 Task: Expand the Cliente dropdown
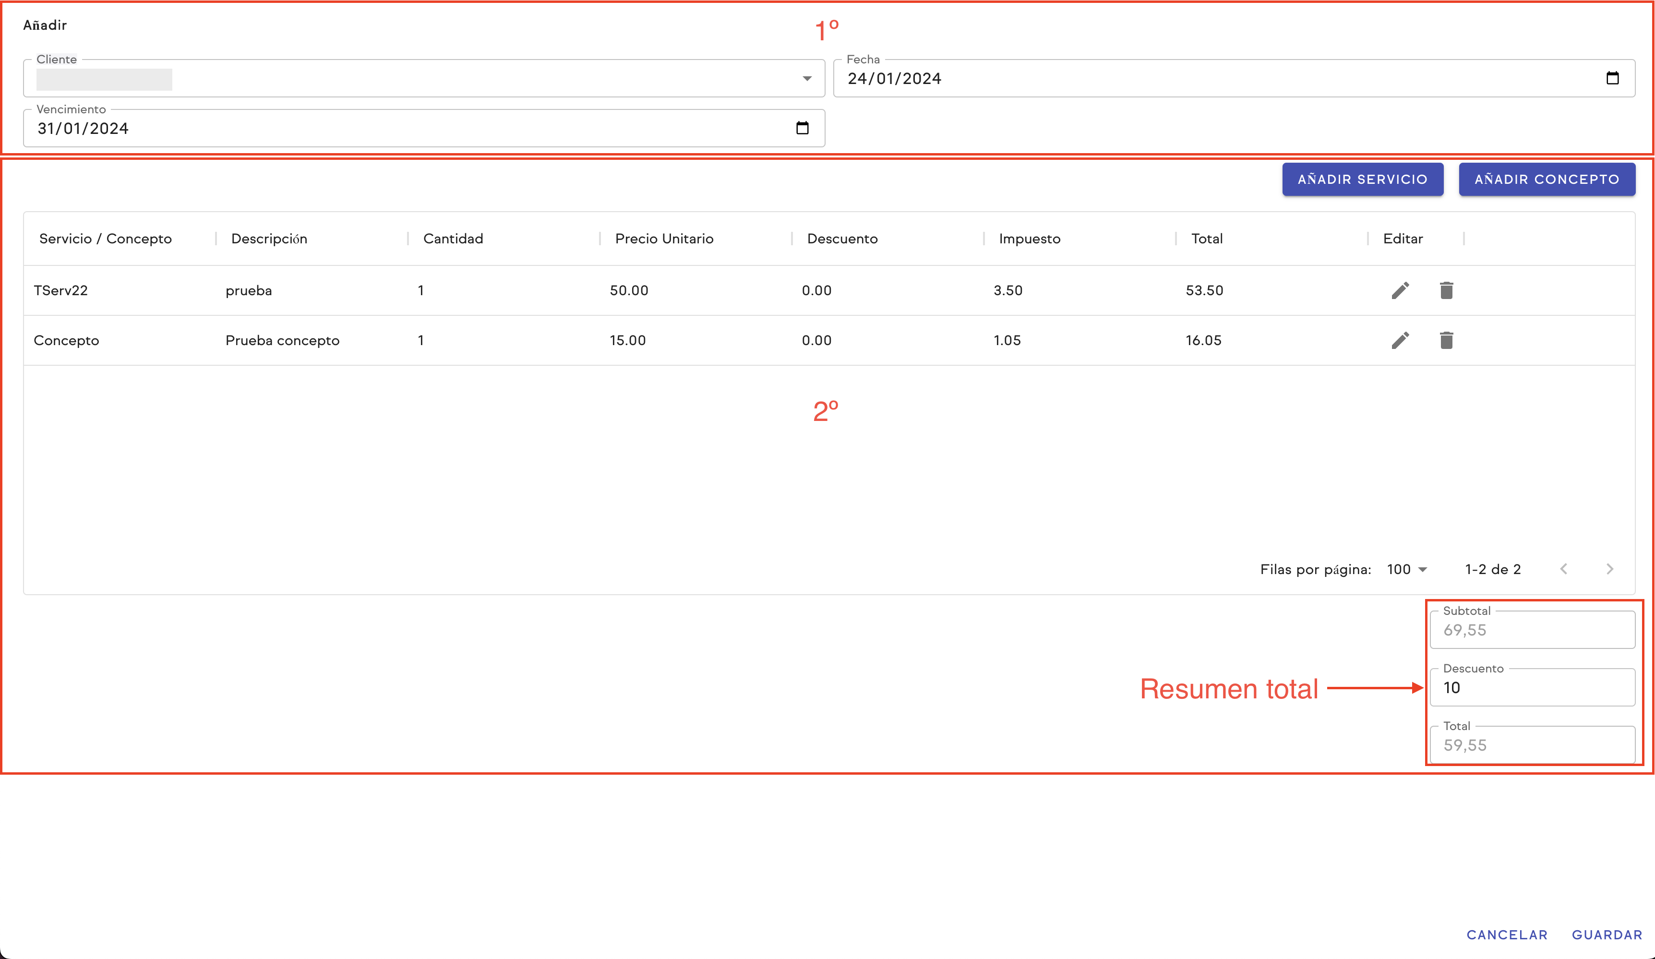click(x=806, y=79)
